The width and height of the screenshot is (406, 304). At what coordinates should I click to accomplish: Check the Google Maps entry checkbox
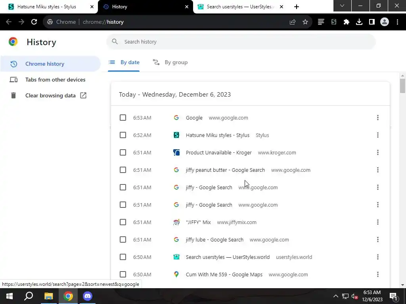tap(123, 275)
